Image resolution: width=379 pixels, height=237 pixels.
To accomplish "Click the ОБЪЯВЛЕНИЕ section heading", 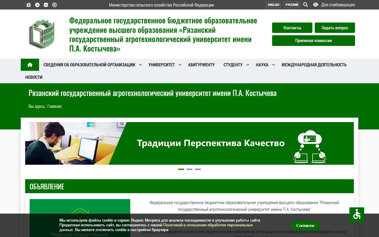I will coord(47,187).
